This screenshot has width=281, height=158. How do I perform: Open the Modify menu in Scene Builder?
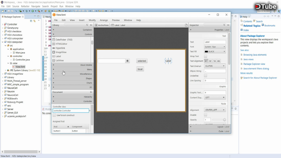click(92, 20)
